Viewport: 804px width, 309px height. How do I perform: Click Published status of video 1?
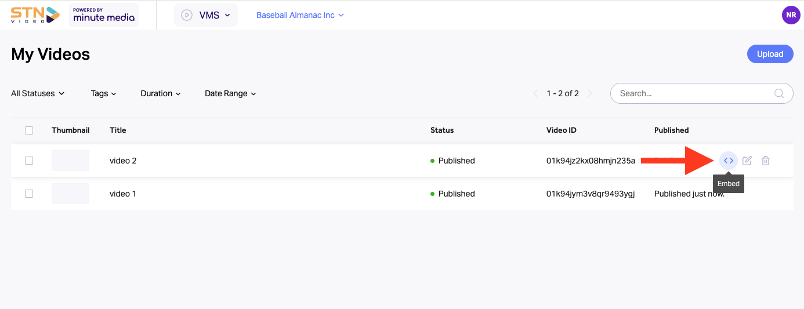click(x=452, y=194)
